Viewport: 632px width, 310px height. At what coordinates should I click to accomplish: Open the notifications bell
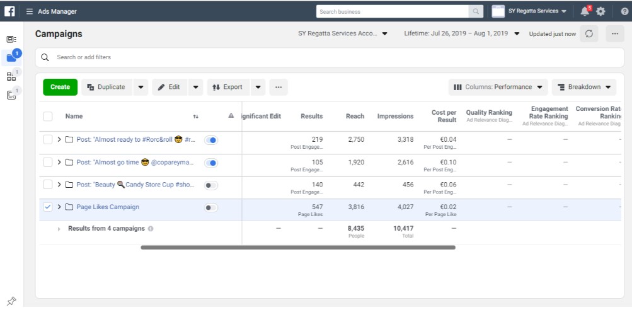click(586, 11)
